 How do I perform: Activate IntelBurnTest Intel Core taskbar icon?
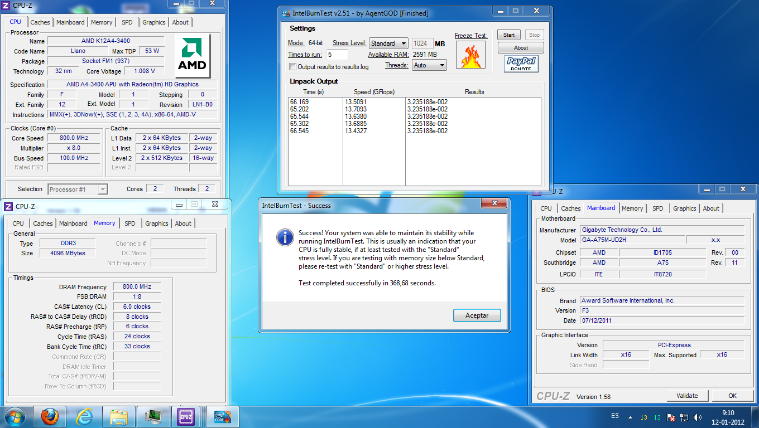[x=223, y=417]
